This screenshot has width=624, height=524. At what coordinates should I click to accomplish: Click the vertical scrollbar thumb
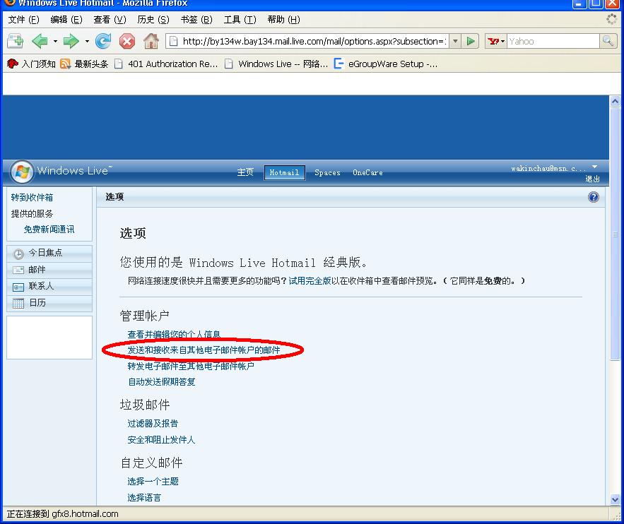coord(615,234)
